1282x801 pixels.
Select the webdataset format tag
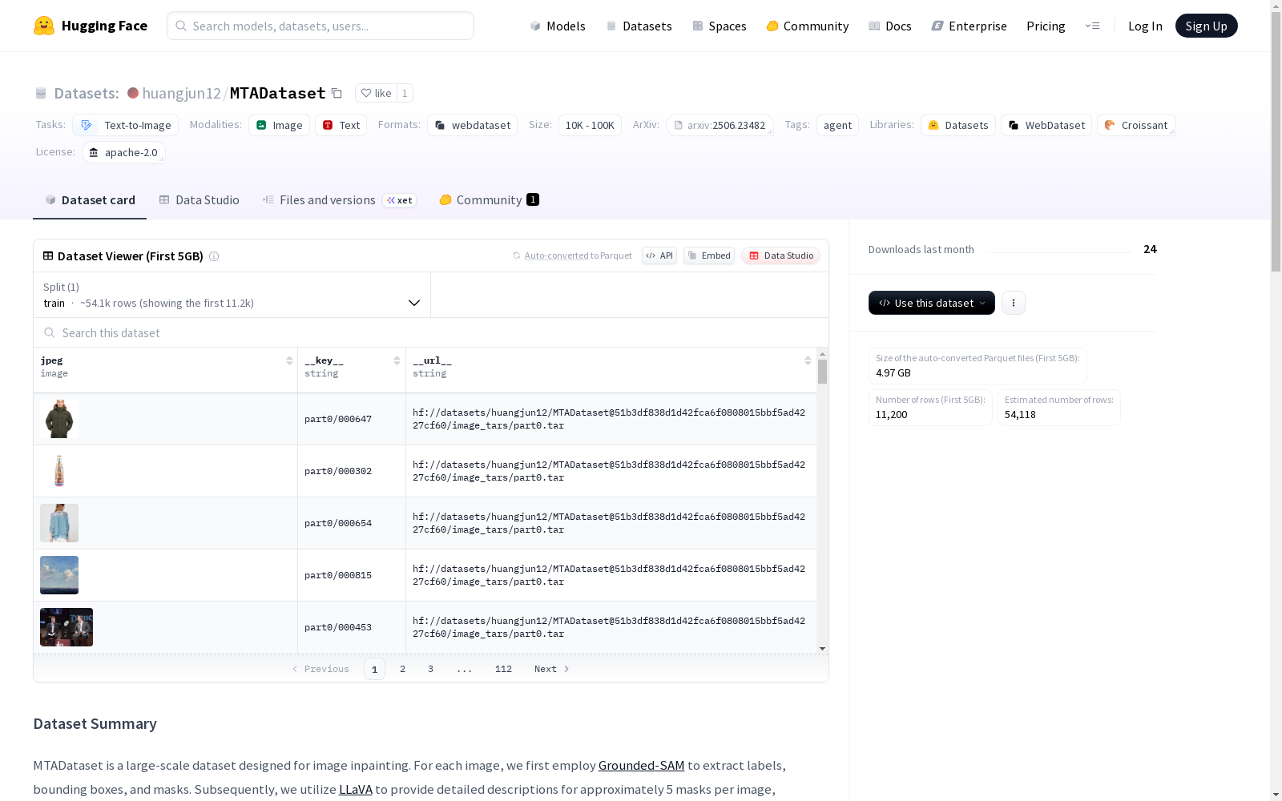[472, 125]
